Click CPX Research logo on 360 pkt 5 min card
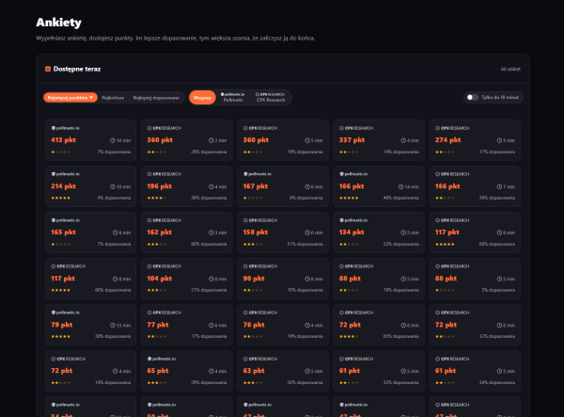This screenshot has height=417, width=564. [x=260, y=128]
